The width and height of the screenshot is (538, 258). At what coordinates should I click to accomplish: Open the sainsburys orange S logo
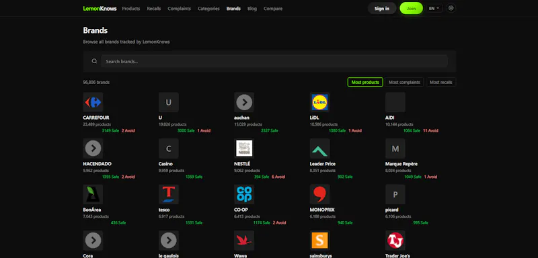pyautogui.click(x=320, y=241)
